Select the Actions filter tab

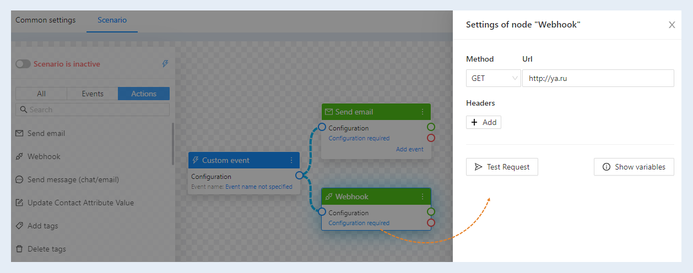144,94
